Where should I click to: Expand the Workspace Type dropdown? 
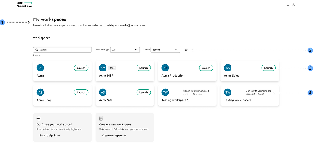[x=125, y=50]
